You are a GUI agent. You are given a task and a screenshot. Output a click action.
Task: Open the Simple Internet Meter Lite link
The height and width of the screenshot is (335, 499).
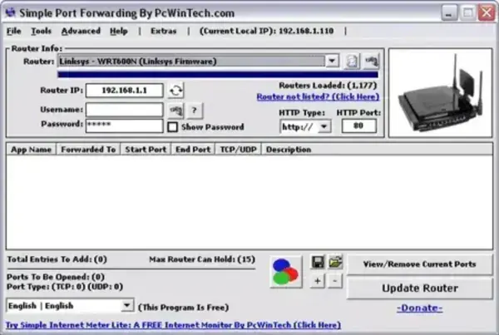pos(174,325)
